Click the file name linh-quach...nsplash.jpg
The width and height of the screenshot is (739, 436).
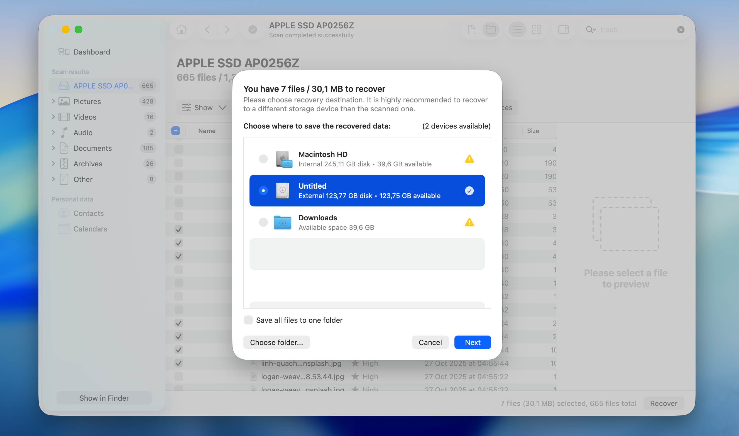pos(301,363)
